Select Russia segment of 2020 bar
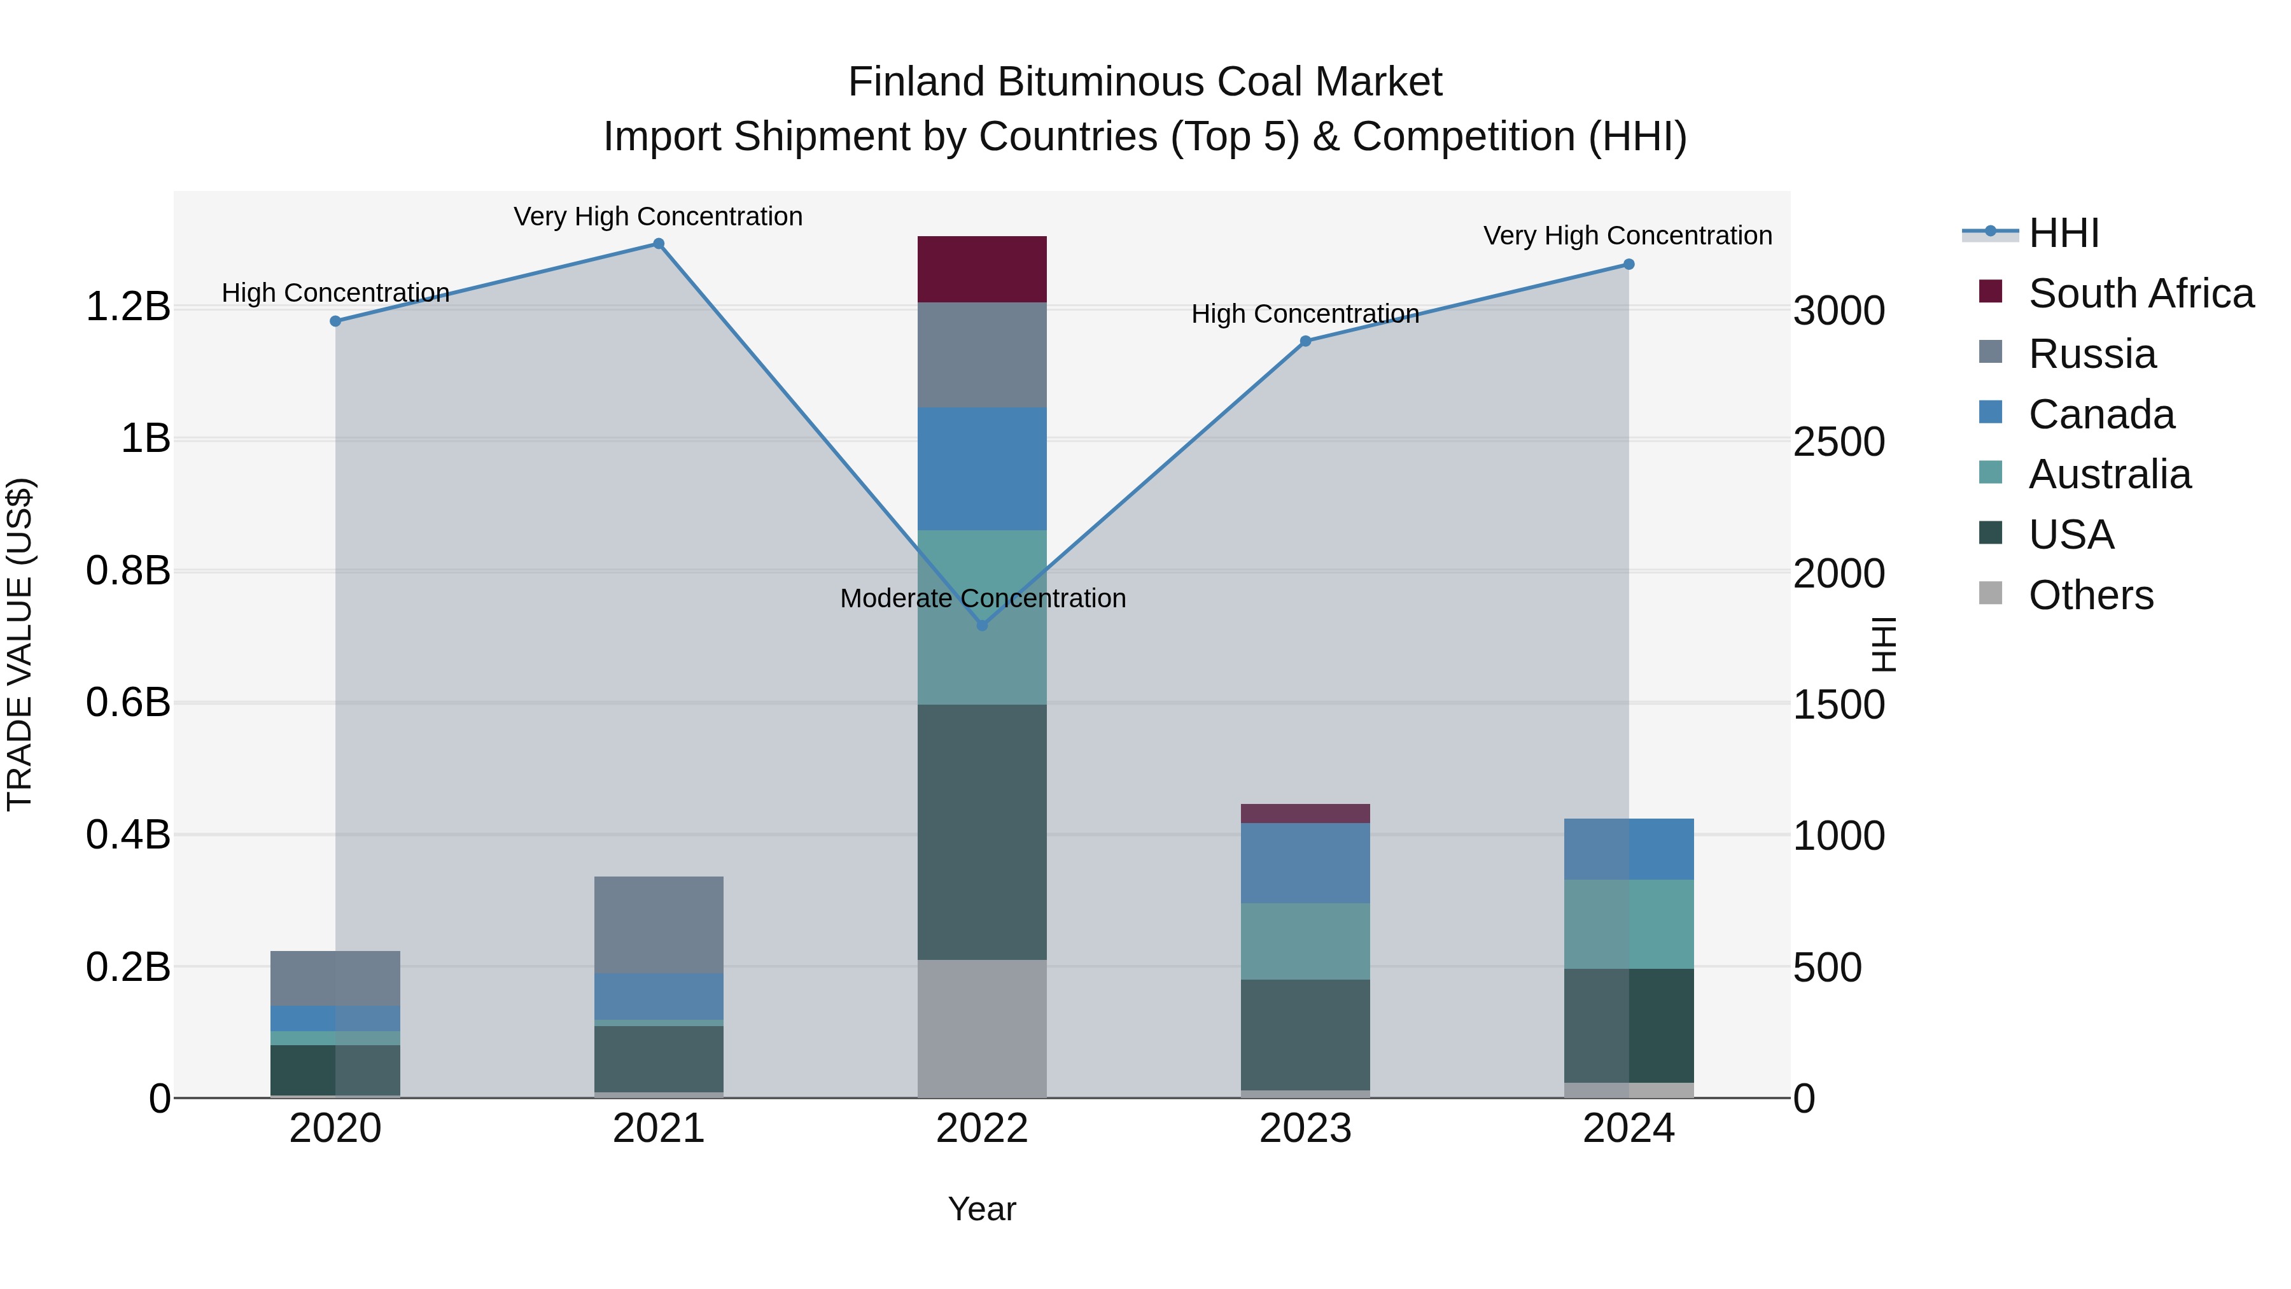Image resolution: width=2291 pixels, height=1289 pixels. click(335, 978)
